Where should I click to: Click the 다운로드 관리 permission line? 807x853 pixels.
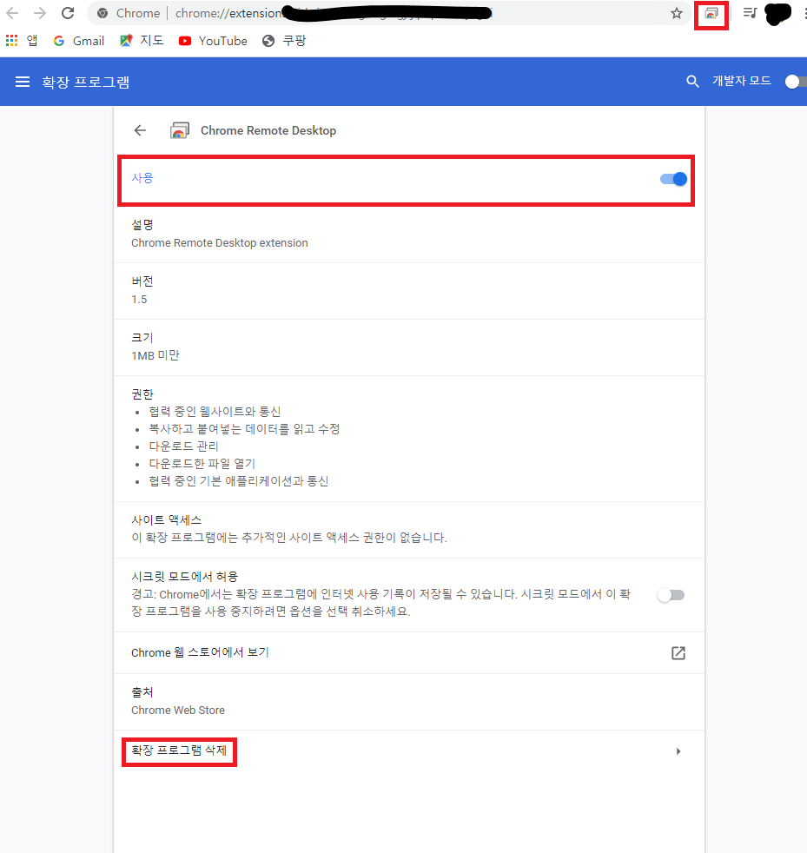(184, 446)
